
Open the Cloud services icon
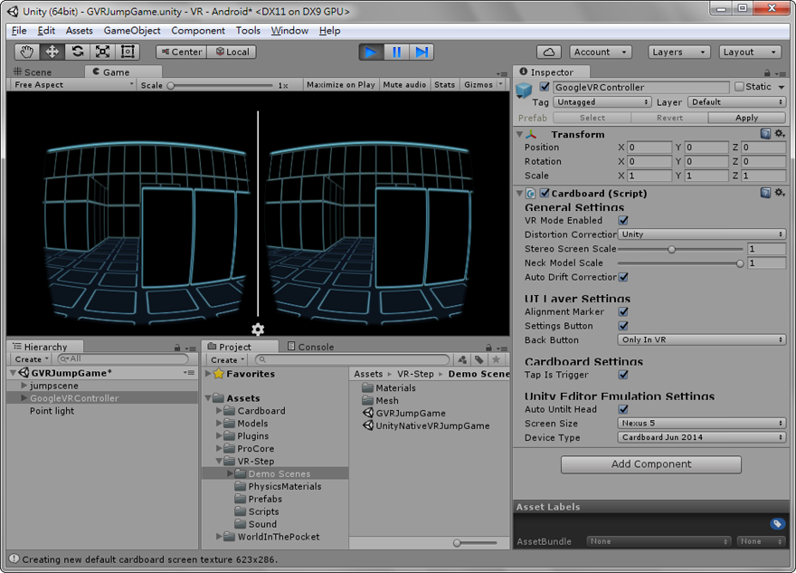pyautogui.click(x=549, y=52)
